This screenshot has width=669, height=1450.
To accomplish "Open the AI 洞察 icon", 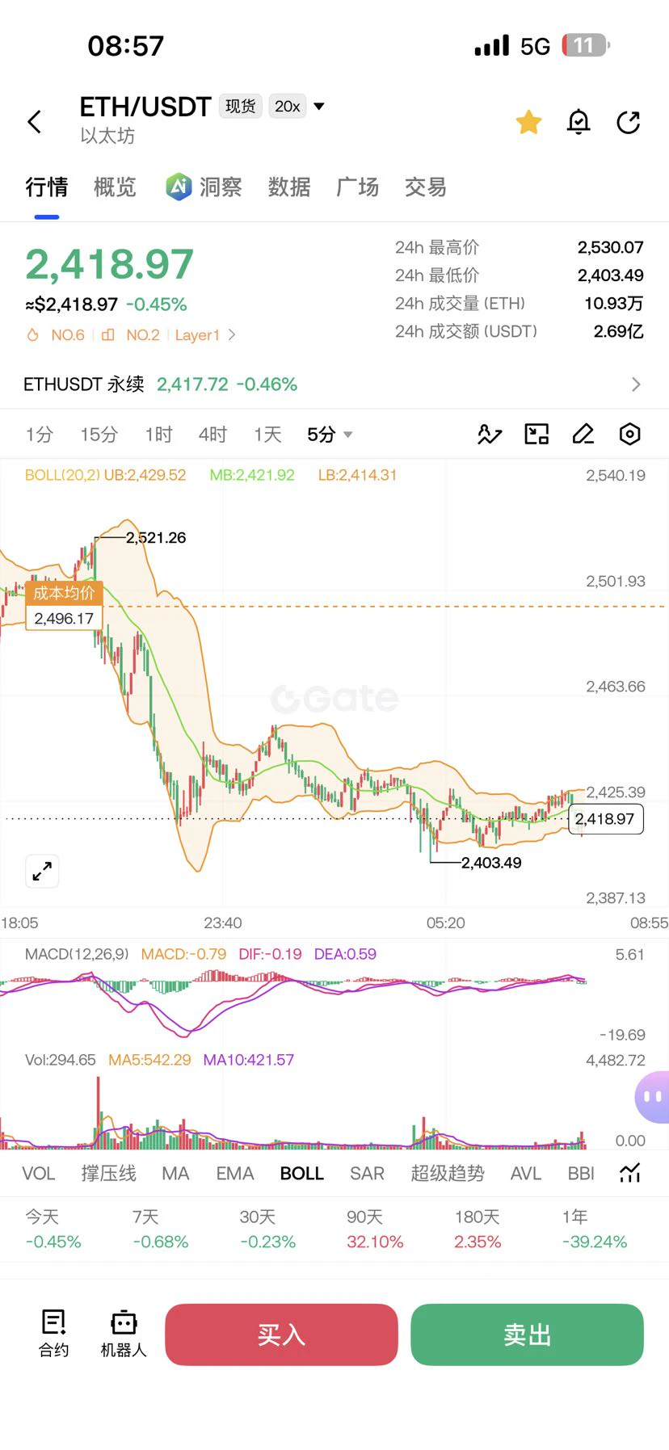I will [x=179, y=187].
